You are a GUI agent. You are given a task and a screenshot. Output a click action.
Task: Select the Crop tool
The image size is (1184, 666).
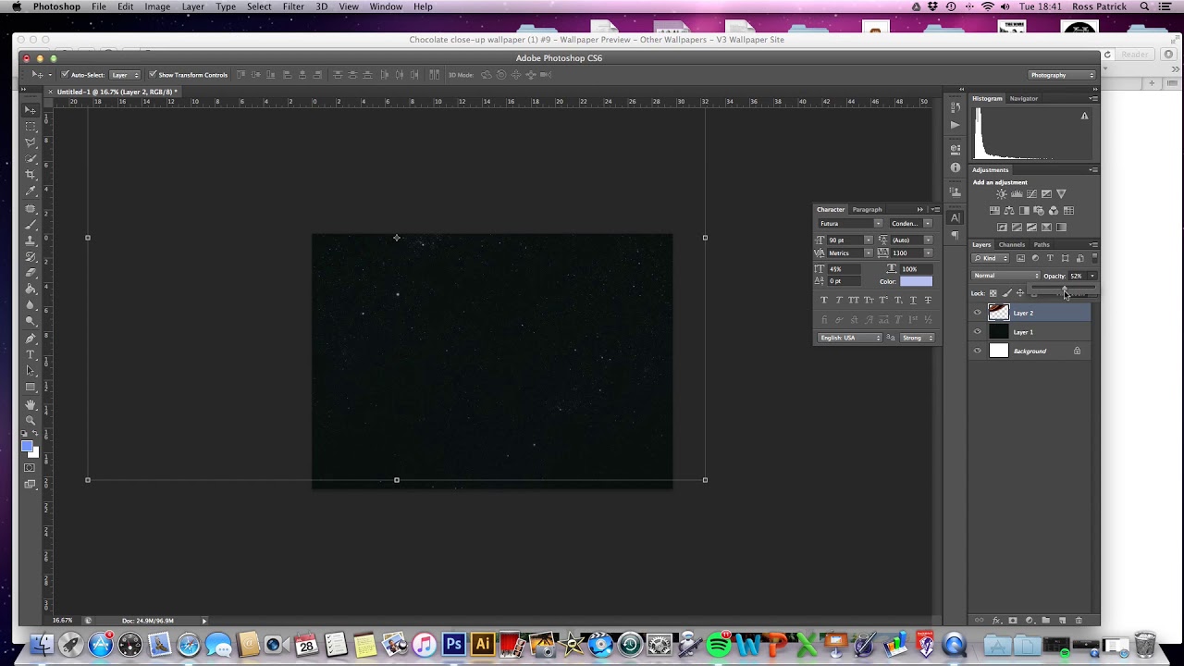31,175
